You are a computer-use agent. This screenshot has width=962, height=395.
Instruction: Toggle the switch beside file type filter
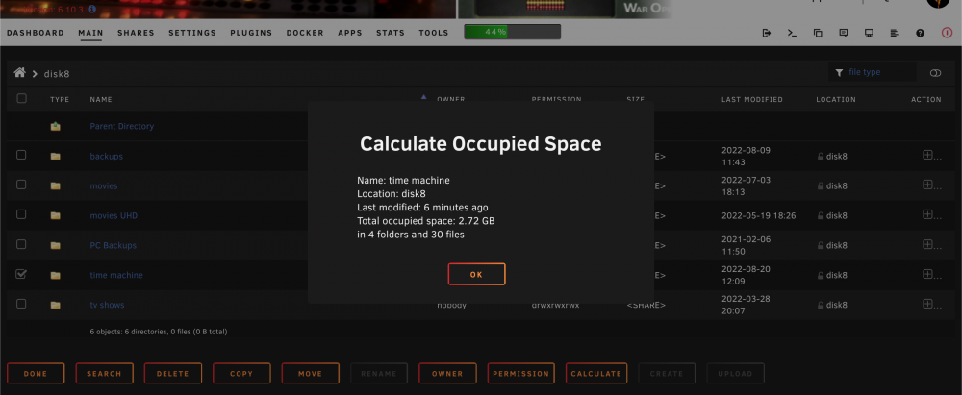[935, 73]
